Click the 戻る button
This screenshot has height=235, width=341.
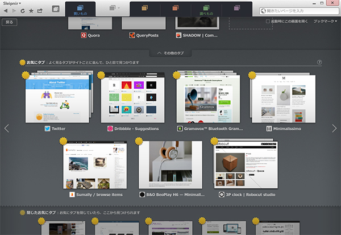pyautogui.click(x=9, y=22)
